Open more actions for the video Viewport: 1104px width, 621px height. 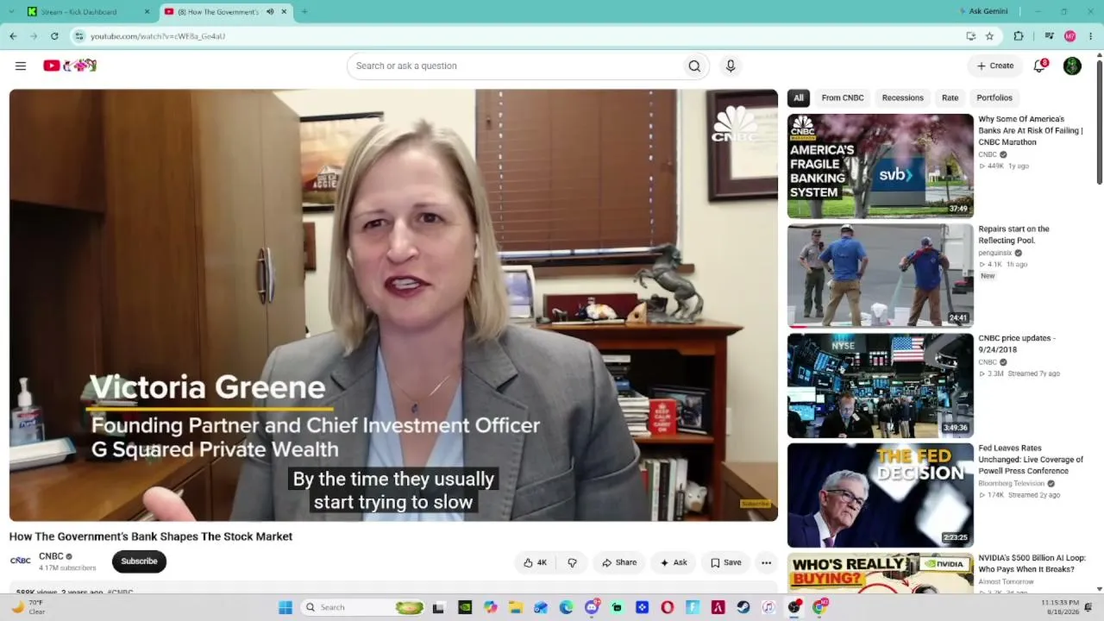pos(766,562)
